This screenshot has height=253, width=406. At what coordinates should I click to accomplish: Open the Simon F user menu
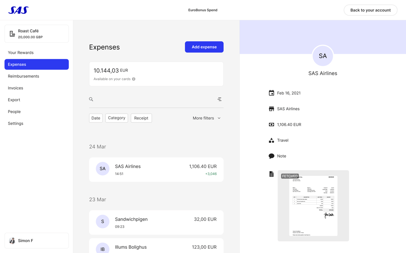click(37, 241)
